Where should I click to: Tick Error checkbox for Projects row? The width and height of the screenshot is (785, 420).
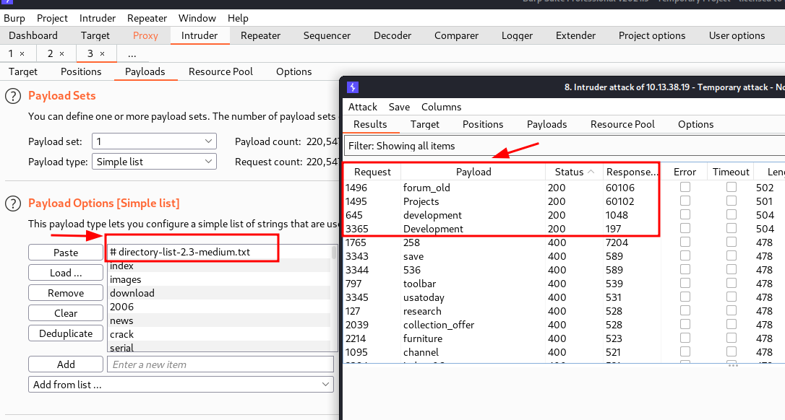coord(685,201)
